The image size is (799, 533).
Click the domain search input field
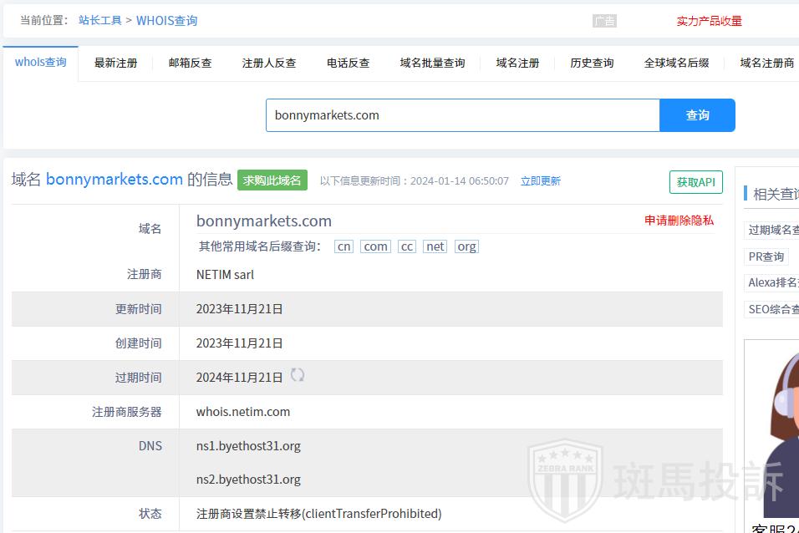463,115
